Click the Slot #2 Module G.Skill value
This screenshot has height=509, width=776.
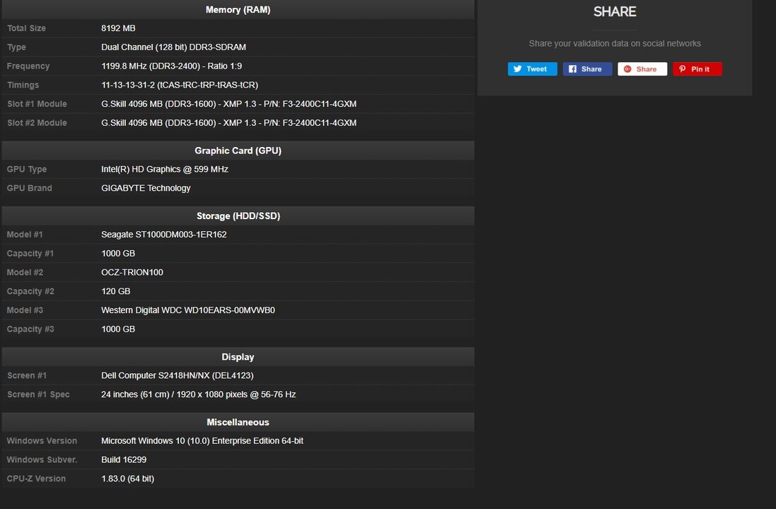pyautogui.click(x=228, y=123)
